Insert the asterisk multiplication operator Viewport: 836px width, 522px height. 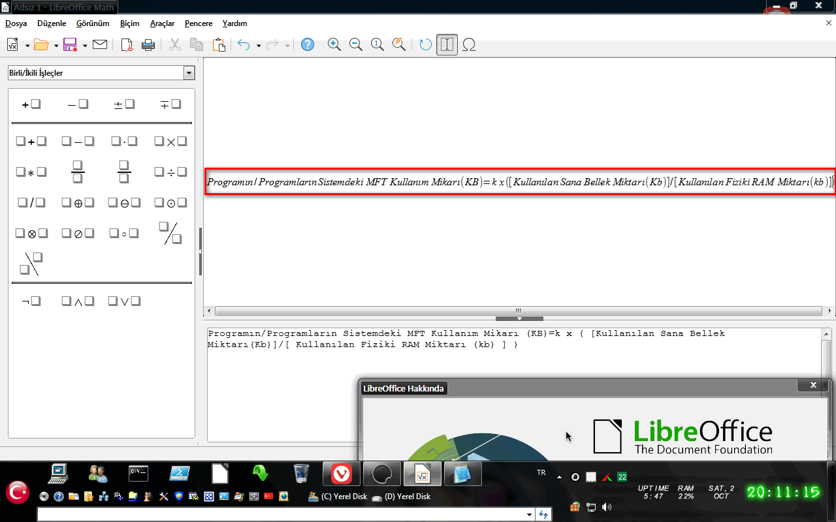click(31, 172)
